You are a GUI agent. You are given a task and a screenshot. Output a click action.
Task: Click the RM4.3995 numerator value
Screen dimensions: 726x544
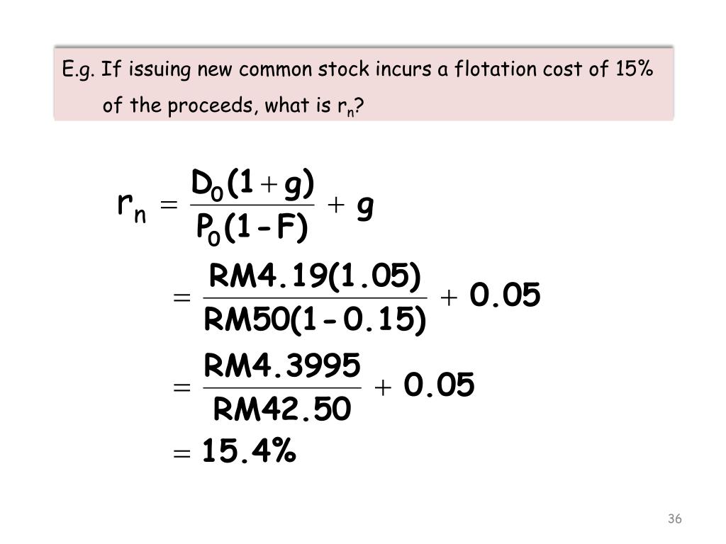click(282, 365)
